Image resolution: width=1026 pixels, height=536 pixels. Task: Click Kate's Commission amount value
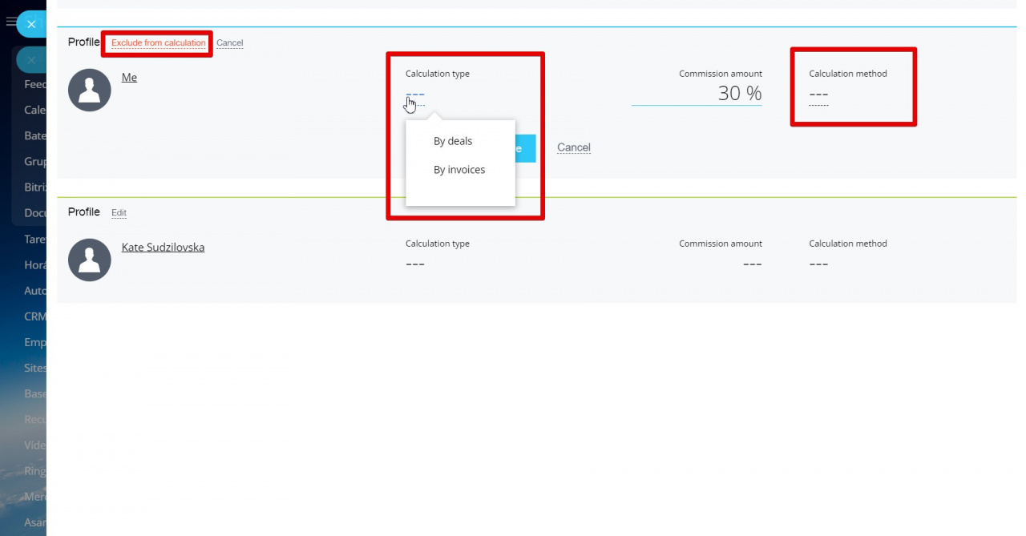click(751, 264)
